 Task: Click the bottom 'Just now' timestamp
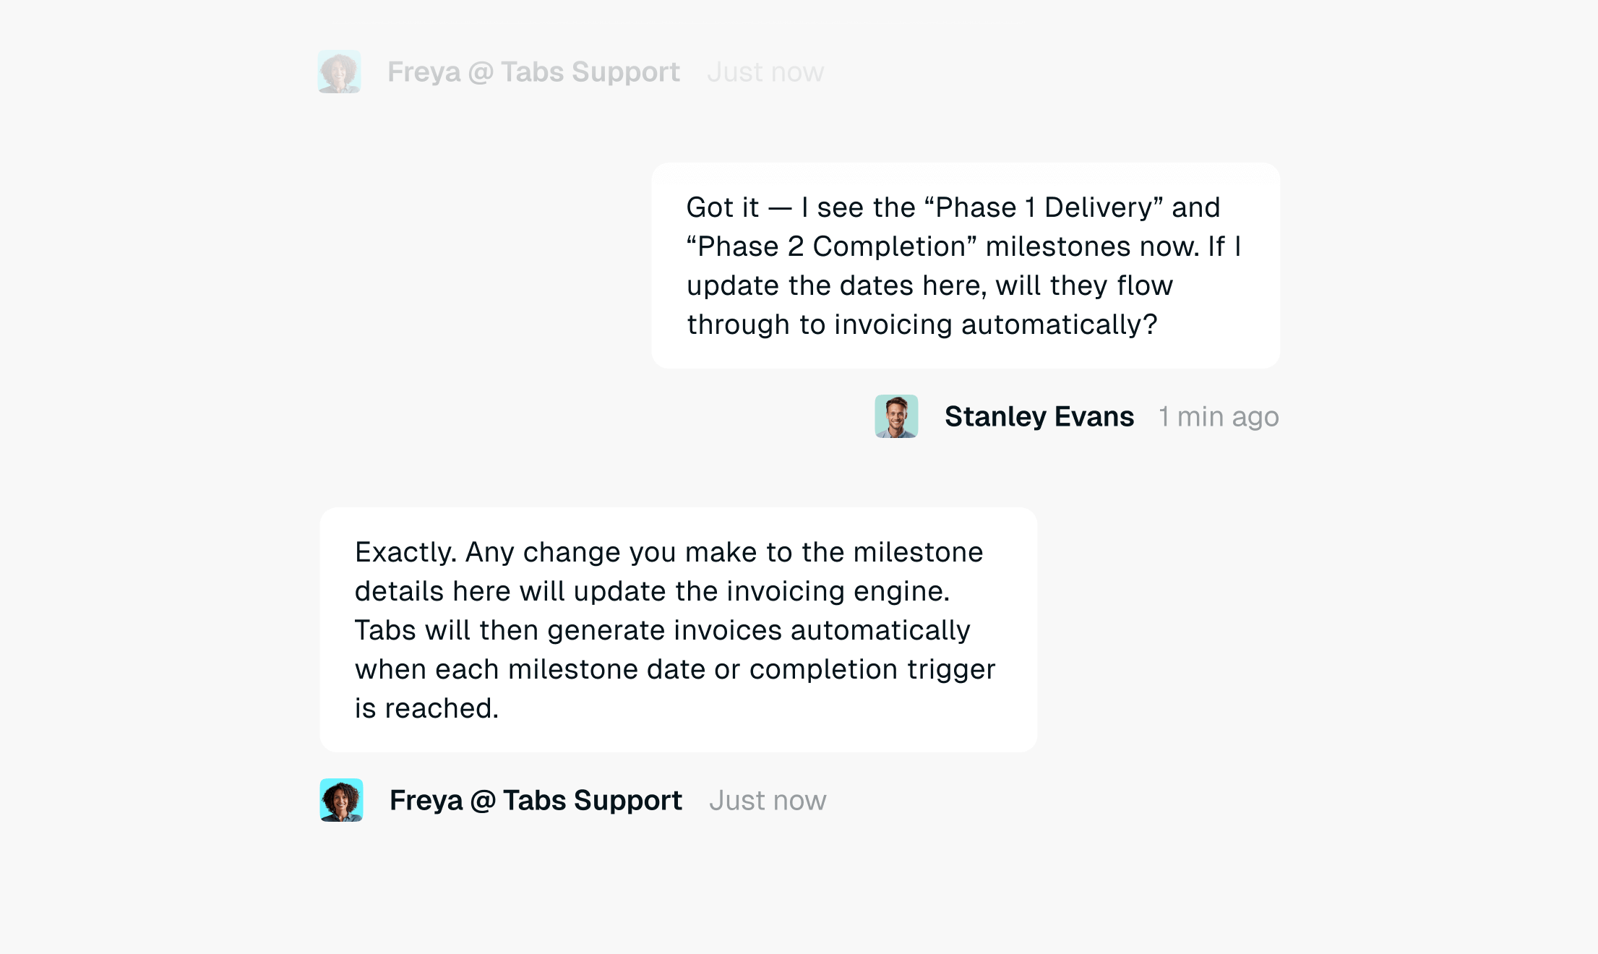[768, 801]
